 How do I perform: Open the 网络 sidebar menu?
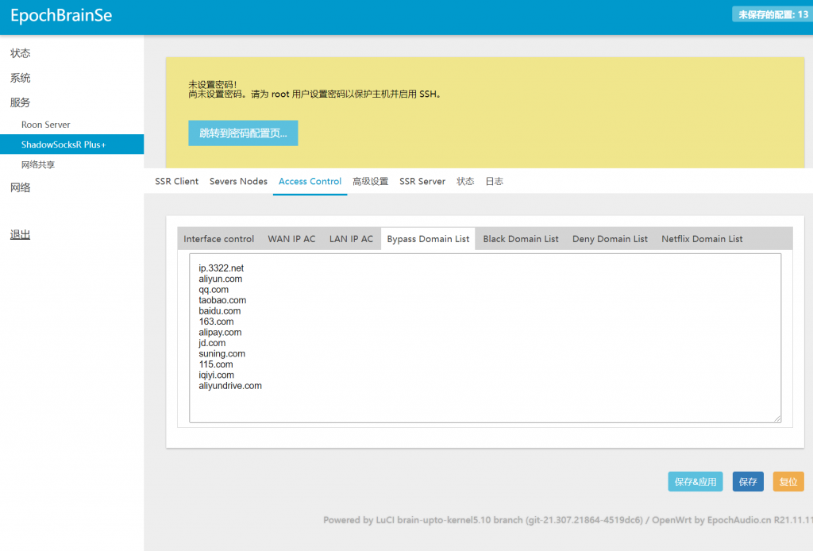click(x=20, y=187)
